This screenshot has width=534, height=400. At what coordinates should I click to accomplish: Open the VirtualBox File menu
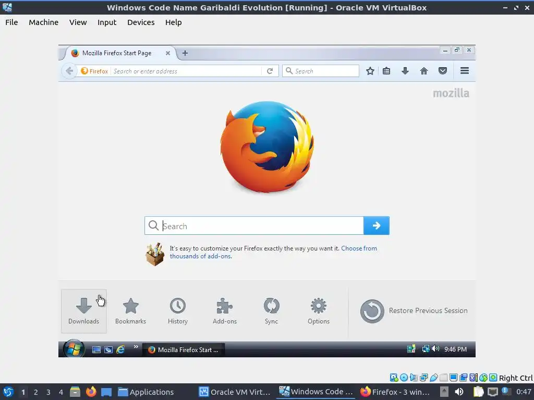[x=11, y=22]
